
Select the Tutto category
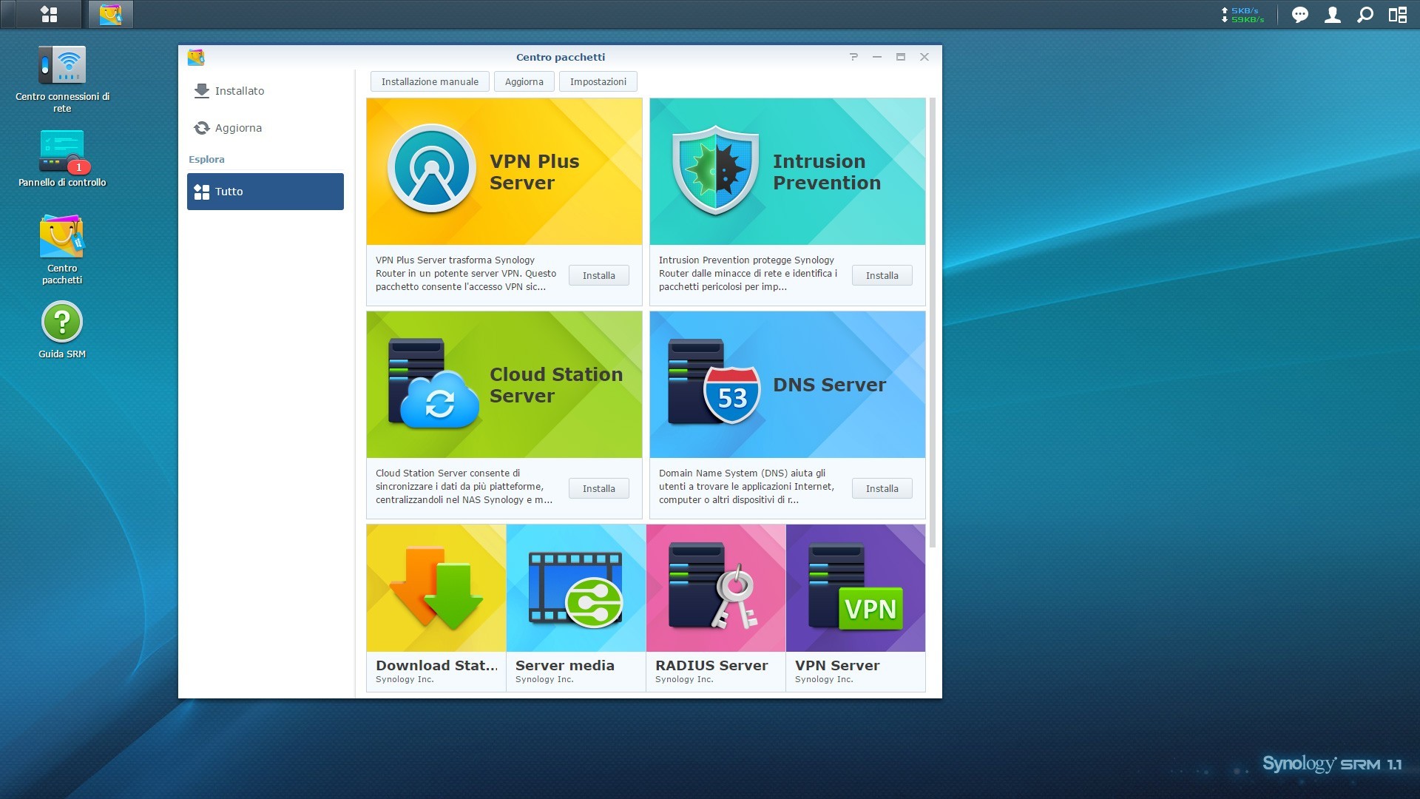click(265, 192)
